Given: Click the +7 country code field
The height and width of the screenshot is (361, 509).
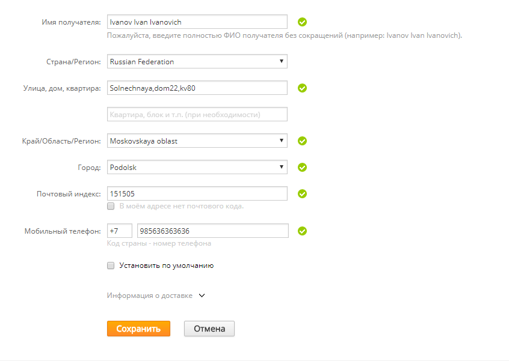Looking at the screenshot, I should (x=119, y=231).
